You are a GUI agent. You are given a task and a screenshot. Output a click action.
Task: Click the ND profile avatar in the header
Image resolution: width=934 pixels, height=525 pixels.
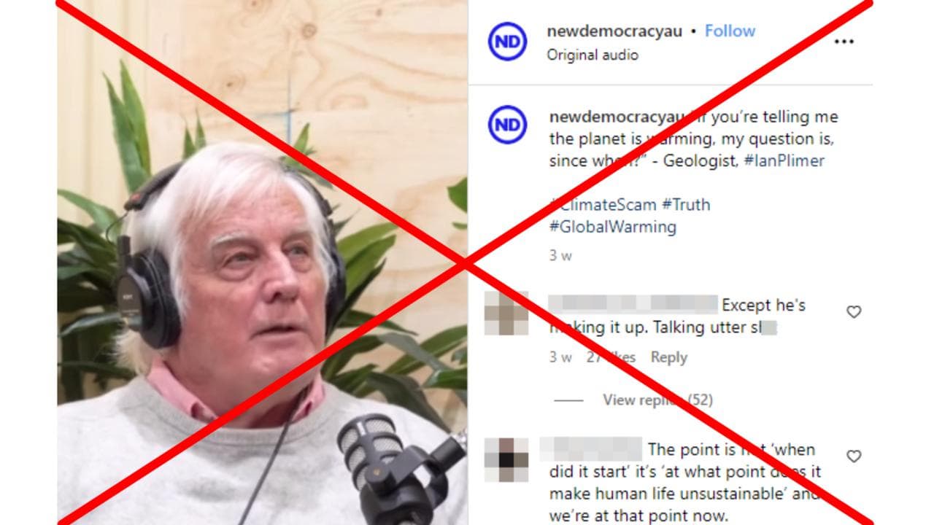pos(507,42)
